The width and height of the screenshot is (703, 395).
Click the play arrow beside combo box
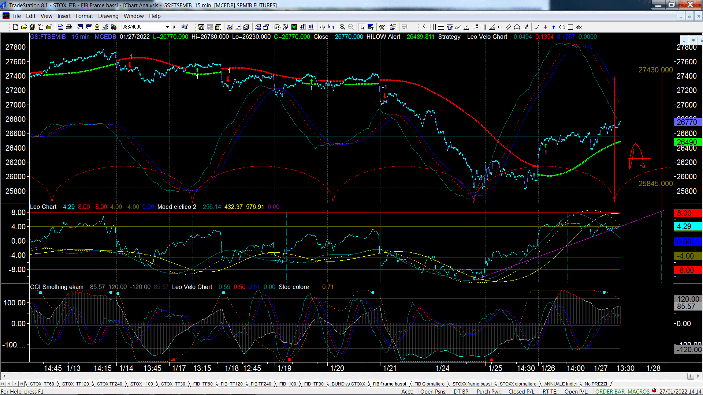(175, 27)
